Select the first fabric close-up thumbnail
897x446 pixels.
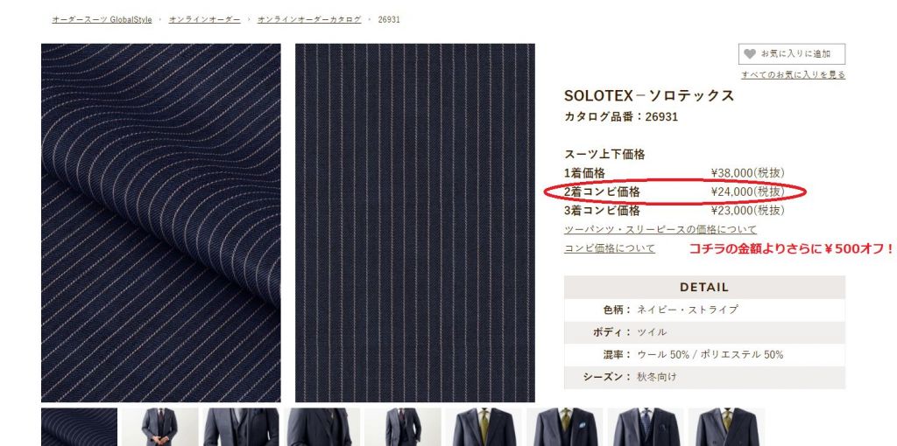pyautogui.click(x=79, y=427)
